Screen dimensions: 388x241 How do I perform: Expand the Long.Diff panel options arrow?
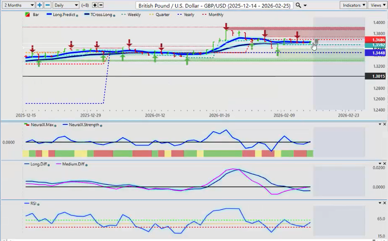tap(379, 164)
